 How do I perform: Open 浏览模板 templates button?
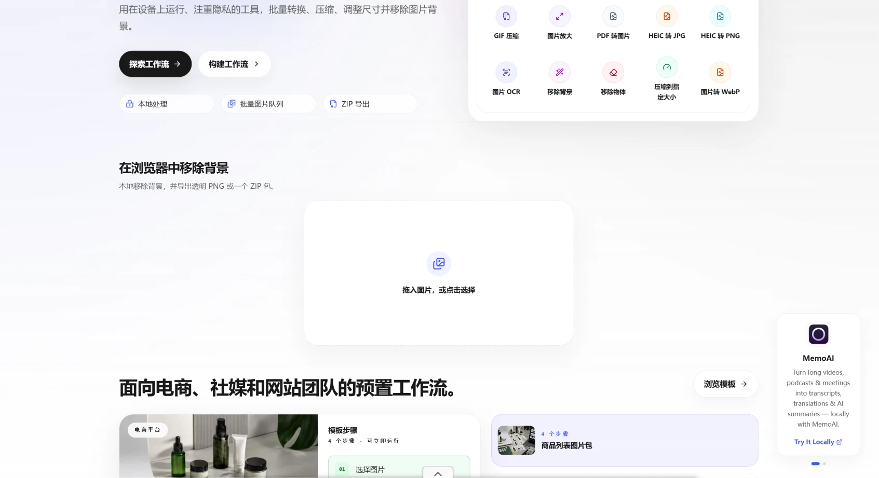[x=726, y=384]
